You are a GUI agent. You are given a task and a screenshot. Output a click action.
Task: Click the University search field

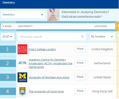(x=52, y=37)
